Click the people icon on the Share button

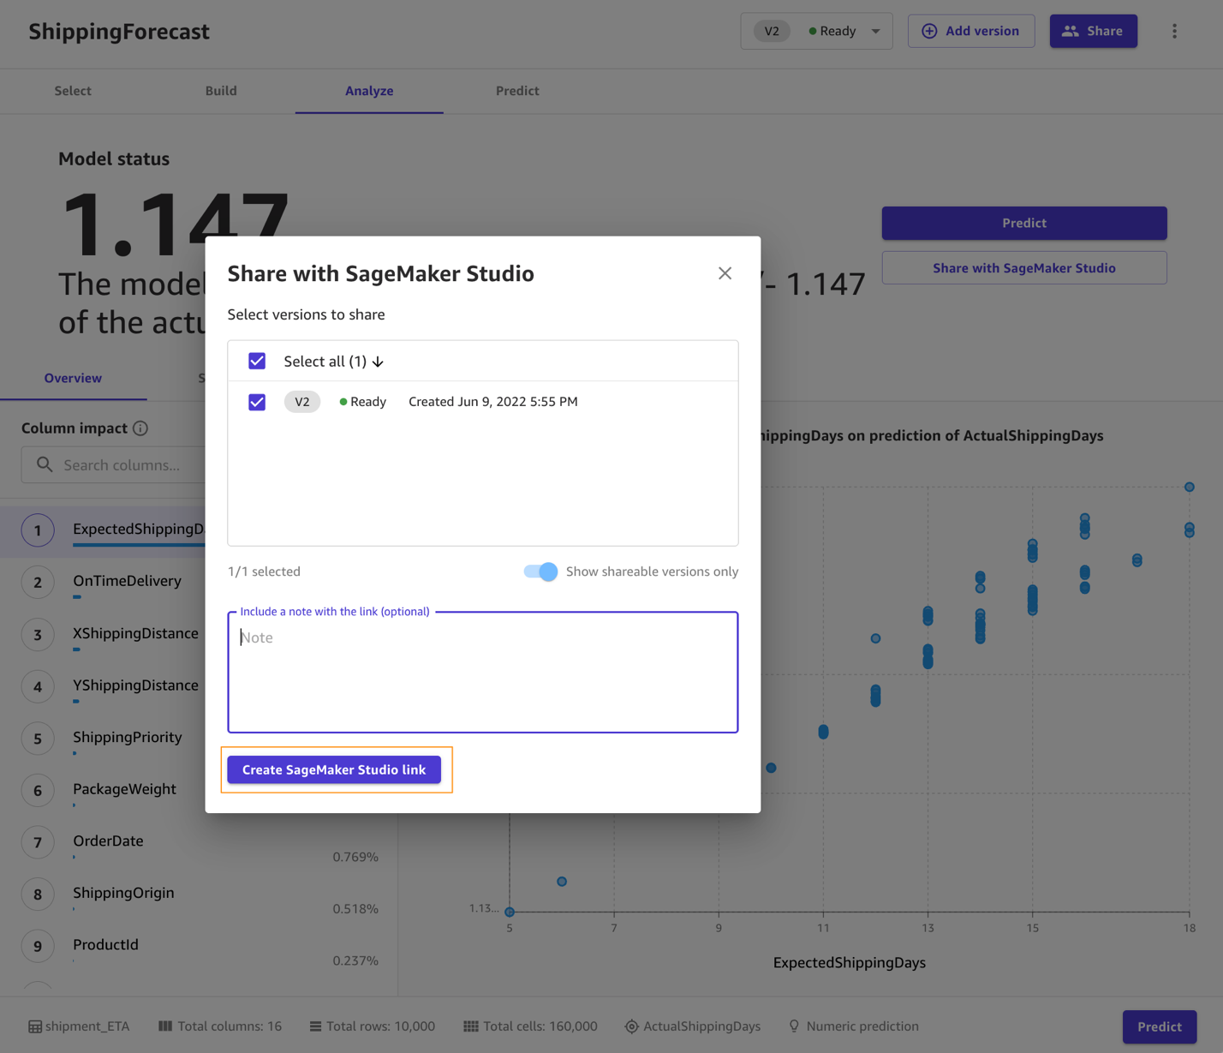tap(1071, 31)
